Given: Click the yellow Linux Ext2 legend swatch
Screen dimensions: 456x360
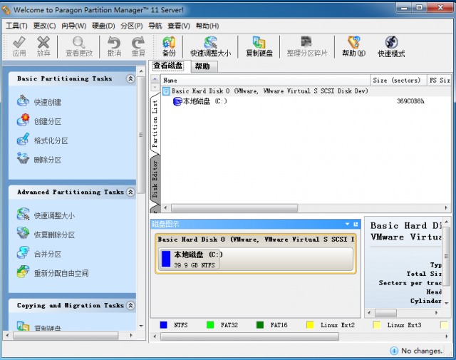Looking at the screenshot, I should 310,325.
